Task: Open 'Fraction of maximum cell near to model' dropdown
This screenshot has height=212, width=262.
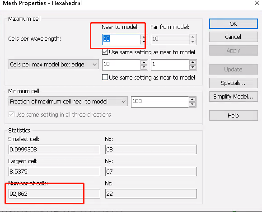Action: tap(68, 102)
